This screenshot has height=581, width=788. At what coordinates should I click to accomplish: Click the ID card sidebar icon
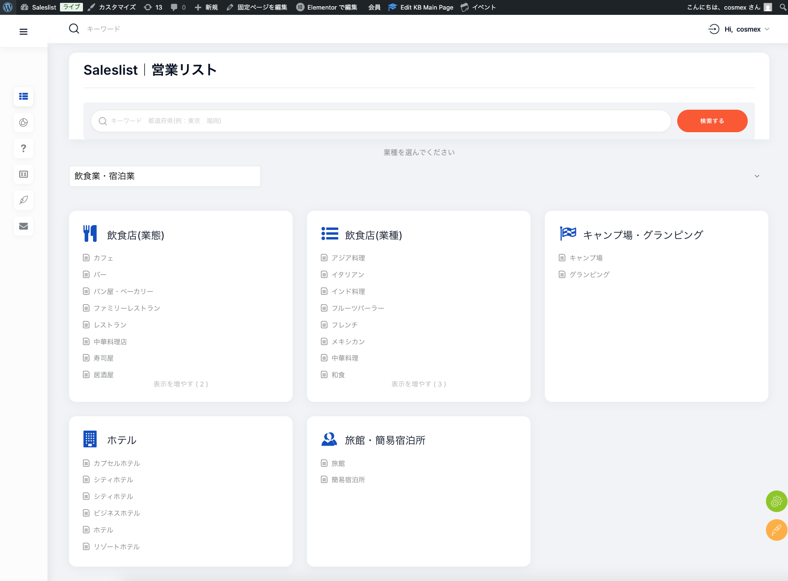pyautogui.click(x=24, y=174)
